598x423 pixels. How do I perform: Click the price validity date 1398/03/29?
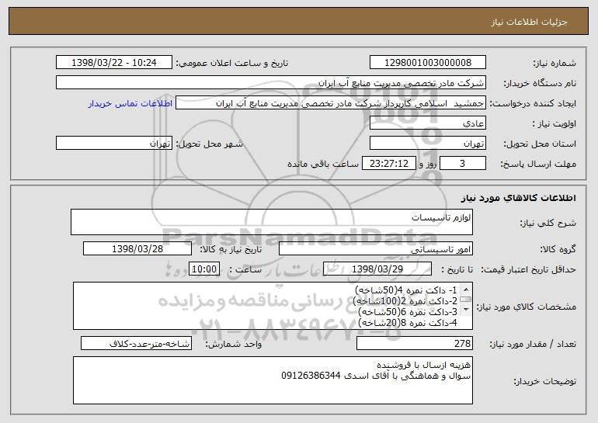pyautogui.click(x=377, y=269)
